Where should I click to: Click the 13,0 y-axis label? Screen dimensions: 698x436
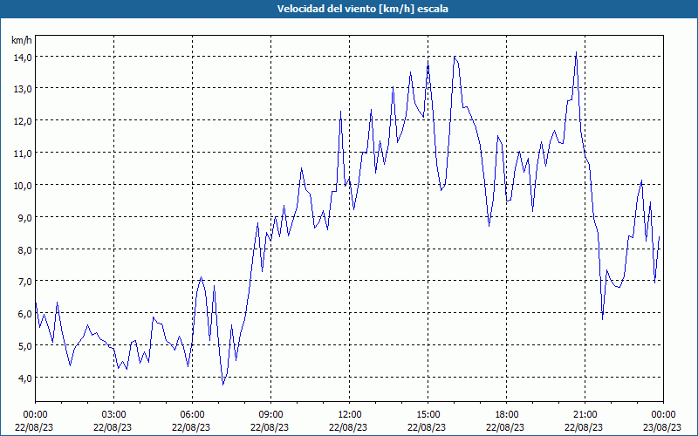pos(23,89)
